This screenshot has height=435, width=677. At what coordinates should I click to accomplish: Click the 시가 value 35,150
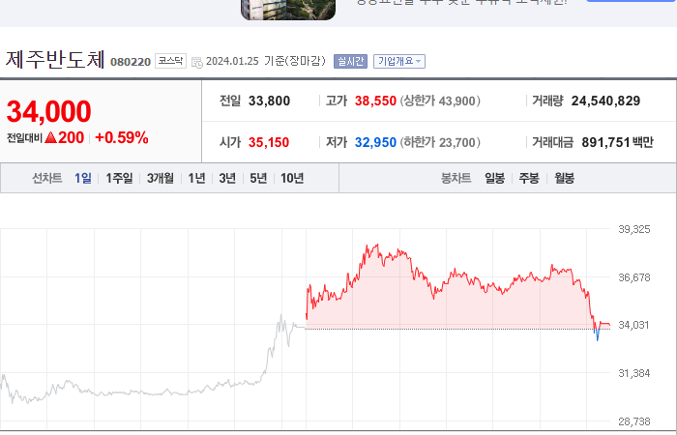coord(269,142)
